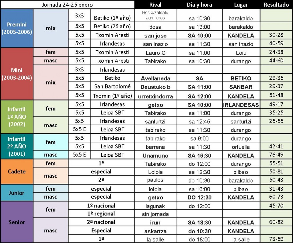
Task: Click the 30-28 result cell
Action: click(x=276, y=35)
